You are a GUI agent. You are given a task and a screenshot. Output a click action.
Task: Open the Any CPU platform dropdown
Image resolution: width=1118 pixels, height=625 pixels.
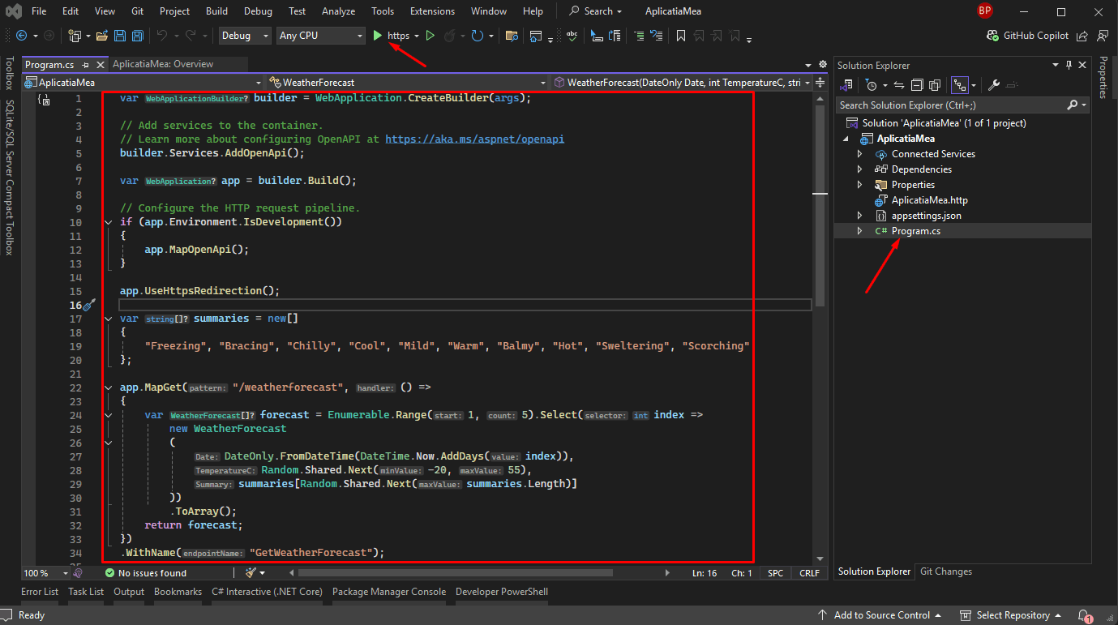point(319,36)
